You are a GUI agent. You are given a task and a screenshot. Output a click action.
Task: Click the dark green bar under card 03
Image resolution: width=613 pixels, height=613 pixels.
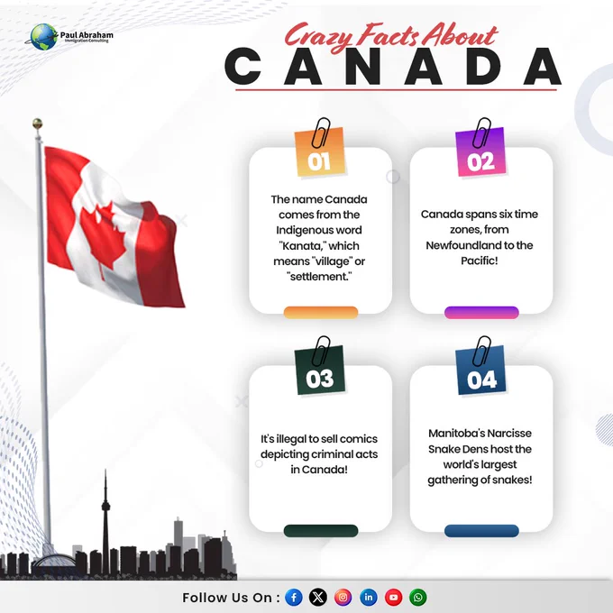[321, 530]
